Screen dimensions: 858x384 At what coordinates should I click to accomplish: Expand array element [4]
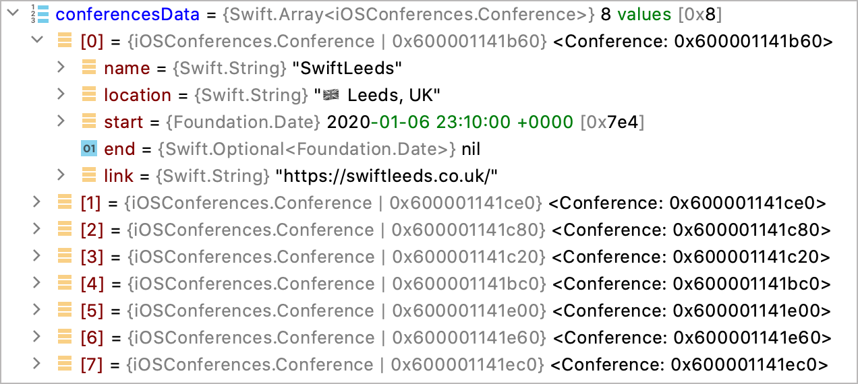pos(36,284)
